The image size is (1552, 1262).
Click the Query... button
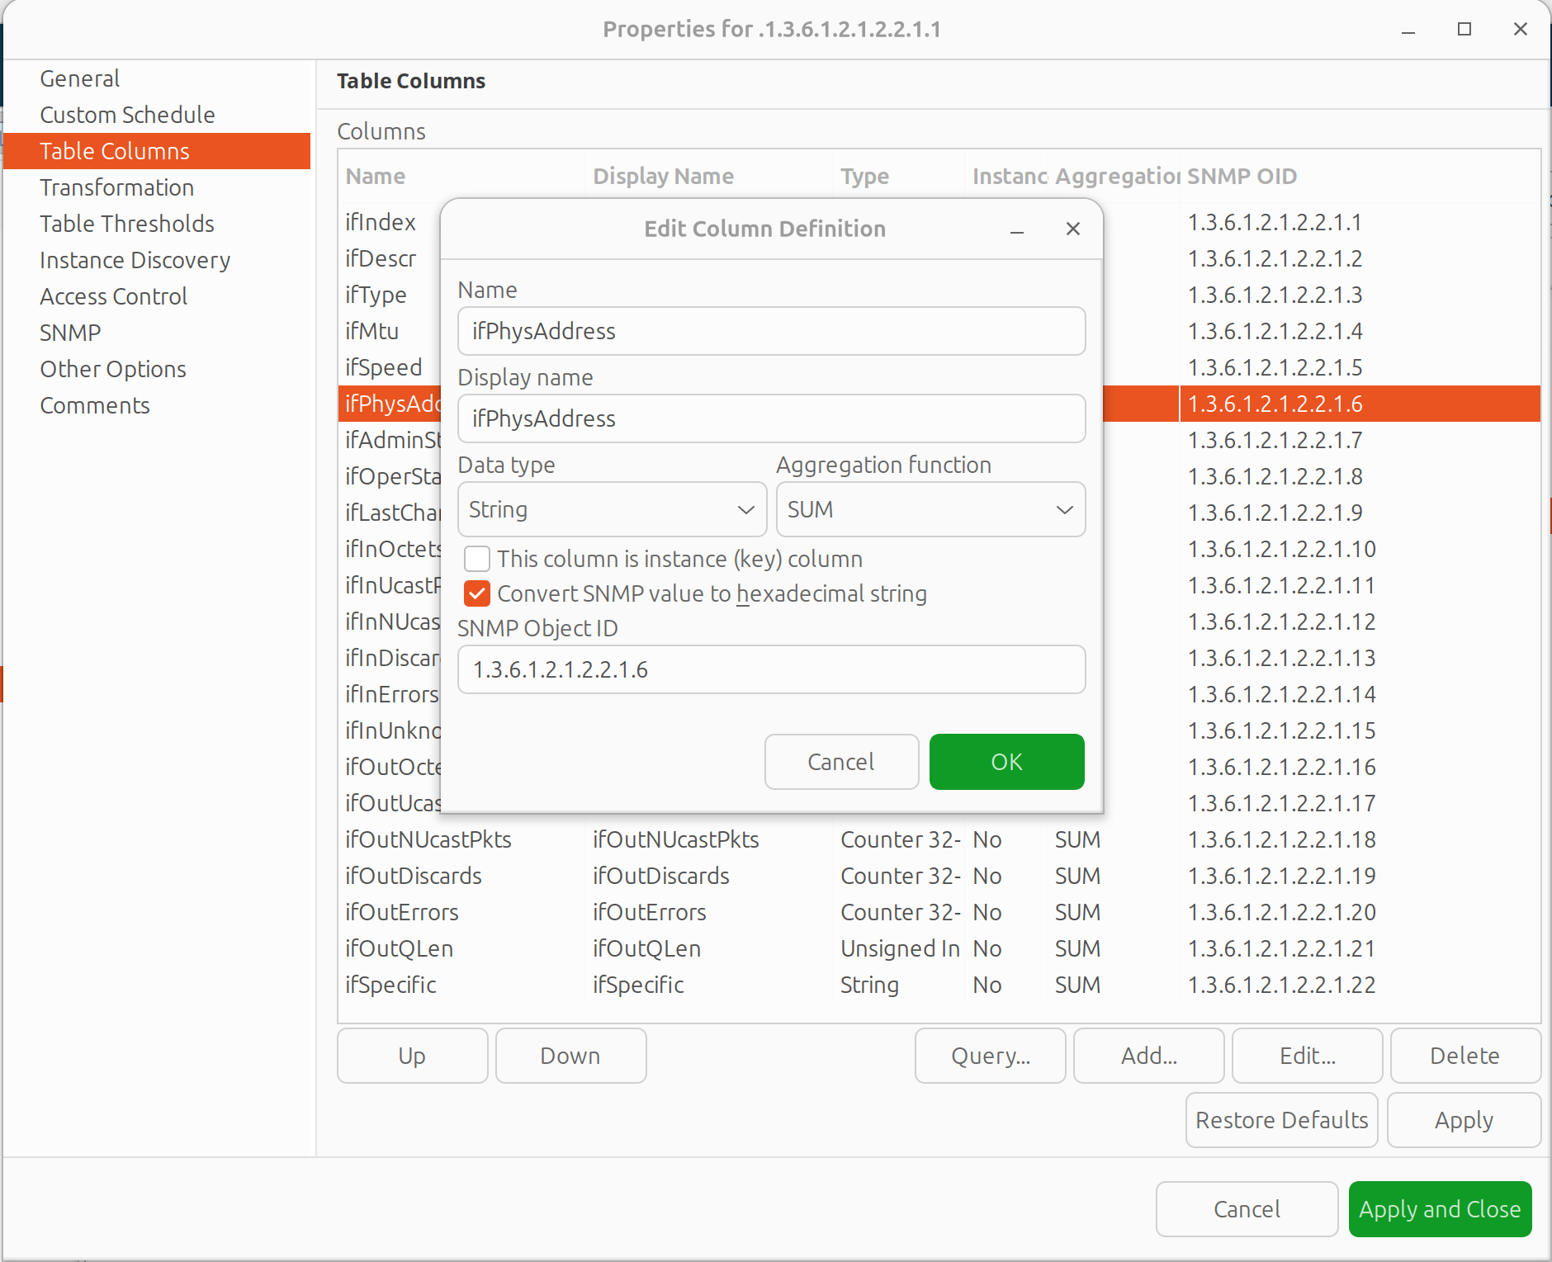pos(990,1056)
